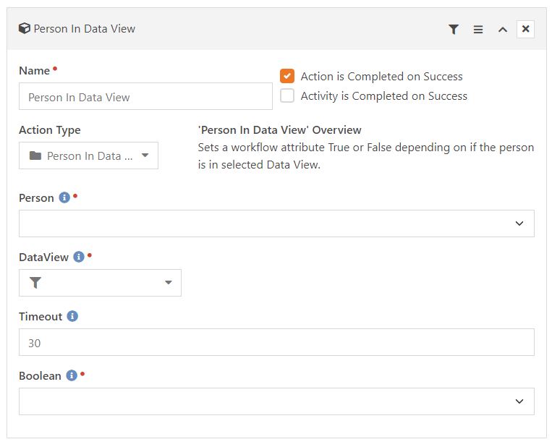Uncheck Action is Completed on Success
552x447 pixels.
tap(287, 76)
